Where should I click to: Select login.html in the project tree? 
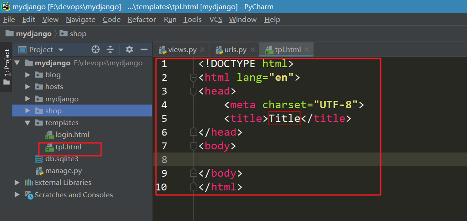72,135
